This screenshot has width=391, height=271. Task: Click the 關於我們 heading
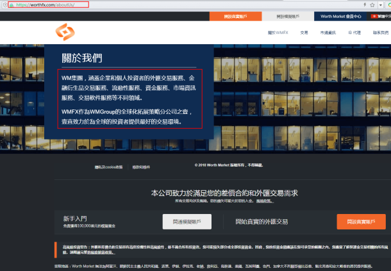tap(82, 58)
